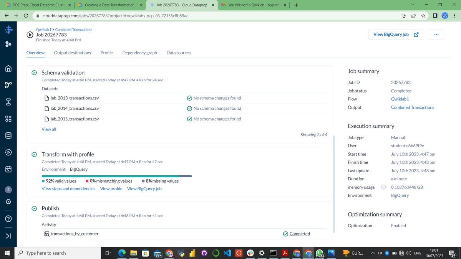The height and width of the screenshot is (259, 461).
Task: Click View BigQuery job link under Transform
Action: (x=144, y=189)
